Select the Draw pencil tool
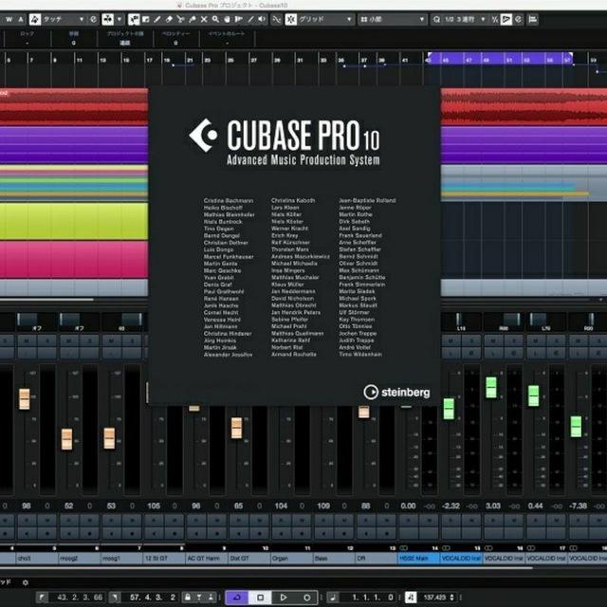The image size is (607, 607). [157, 19]
